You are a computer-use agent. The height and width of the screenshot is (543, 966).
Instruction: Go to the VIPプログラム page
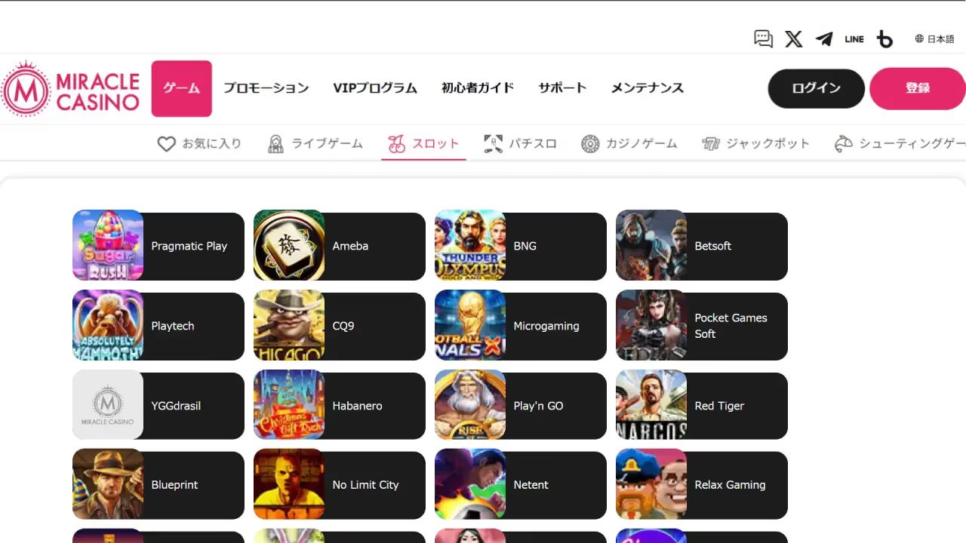[375, 88]
